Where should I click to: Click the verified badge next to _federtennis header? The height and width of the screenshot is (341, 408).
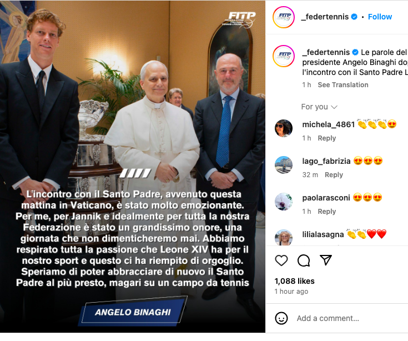click(354, 17)
